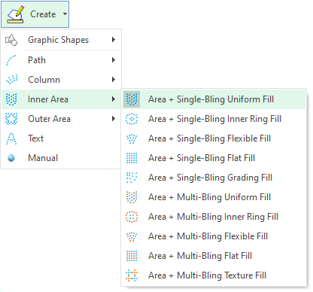Click the Column dots icon
313x292 pixels.
(x=11, y=80)
